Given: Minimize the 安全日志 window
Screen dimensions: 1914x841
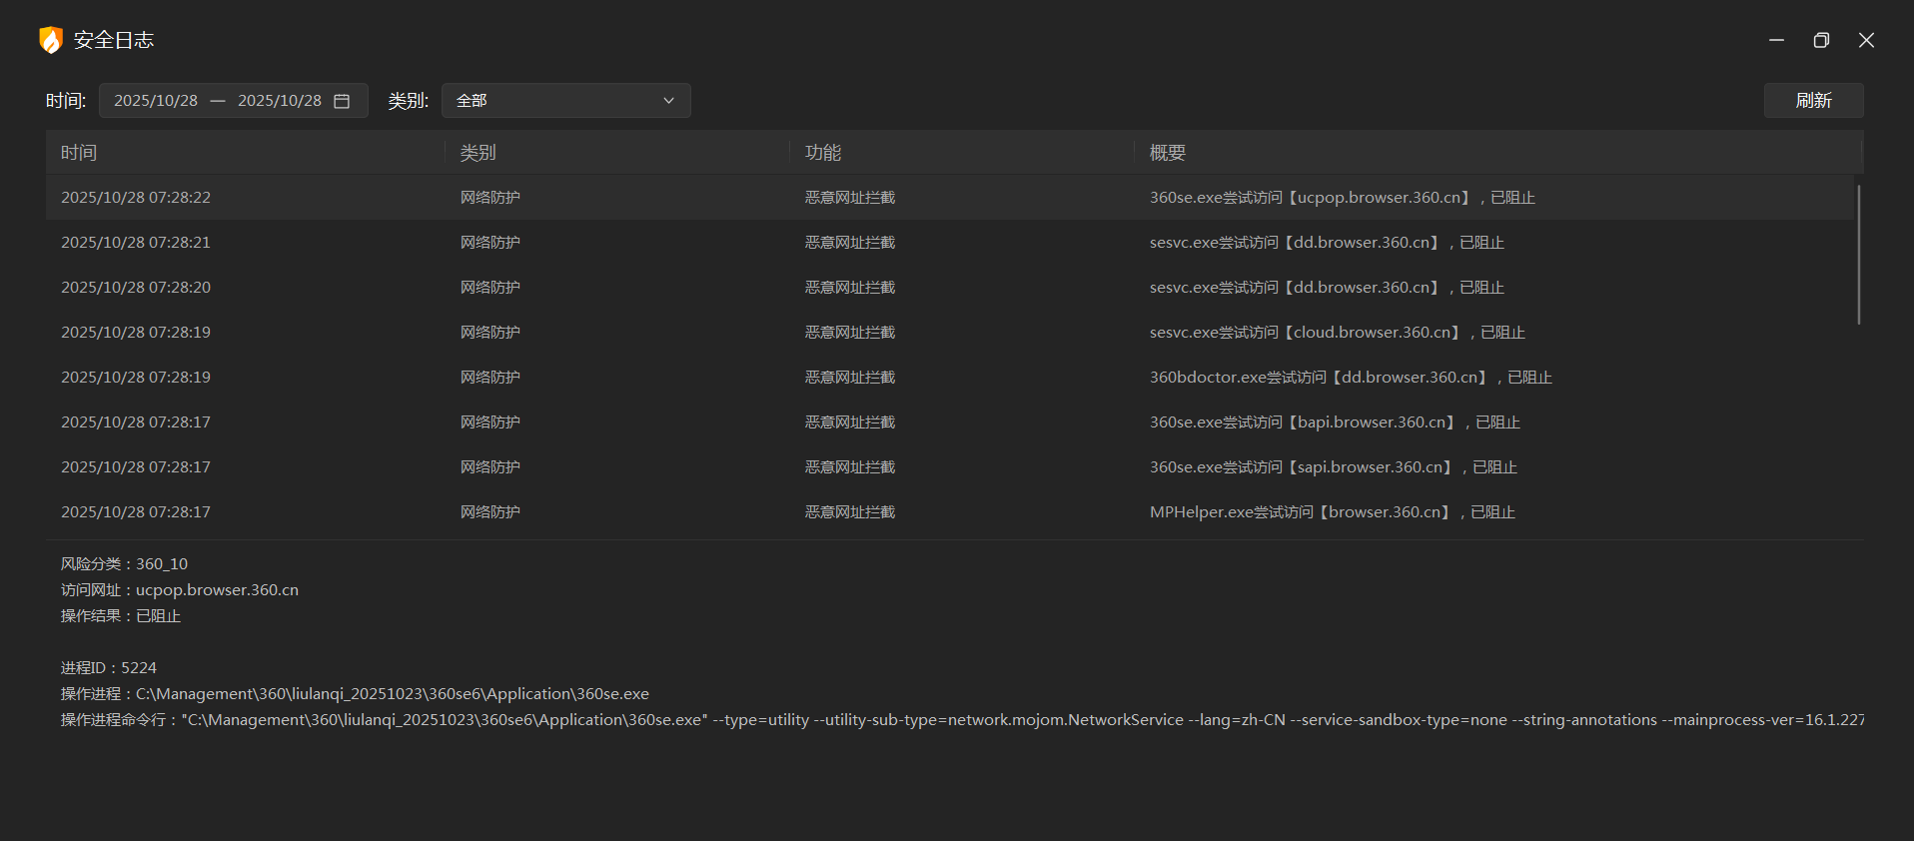Looking at the screenshot, I should 1776,40.
